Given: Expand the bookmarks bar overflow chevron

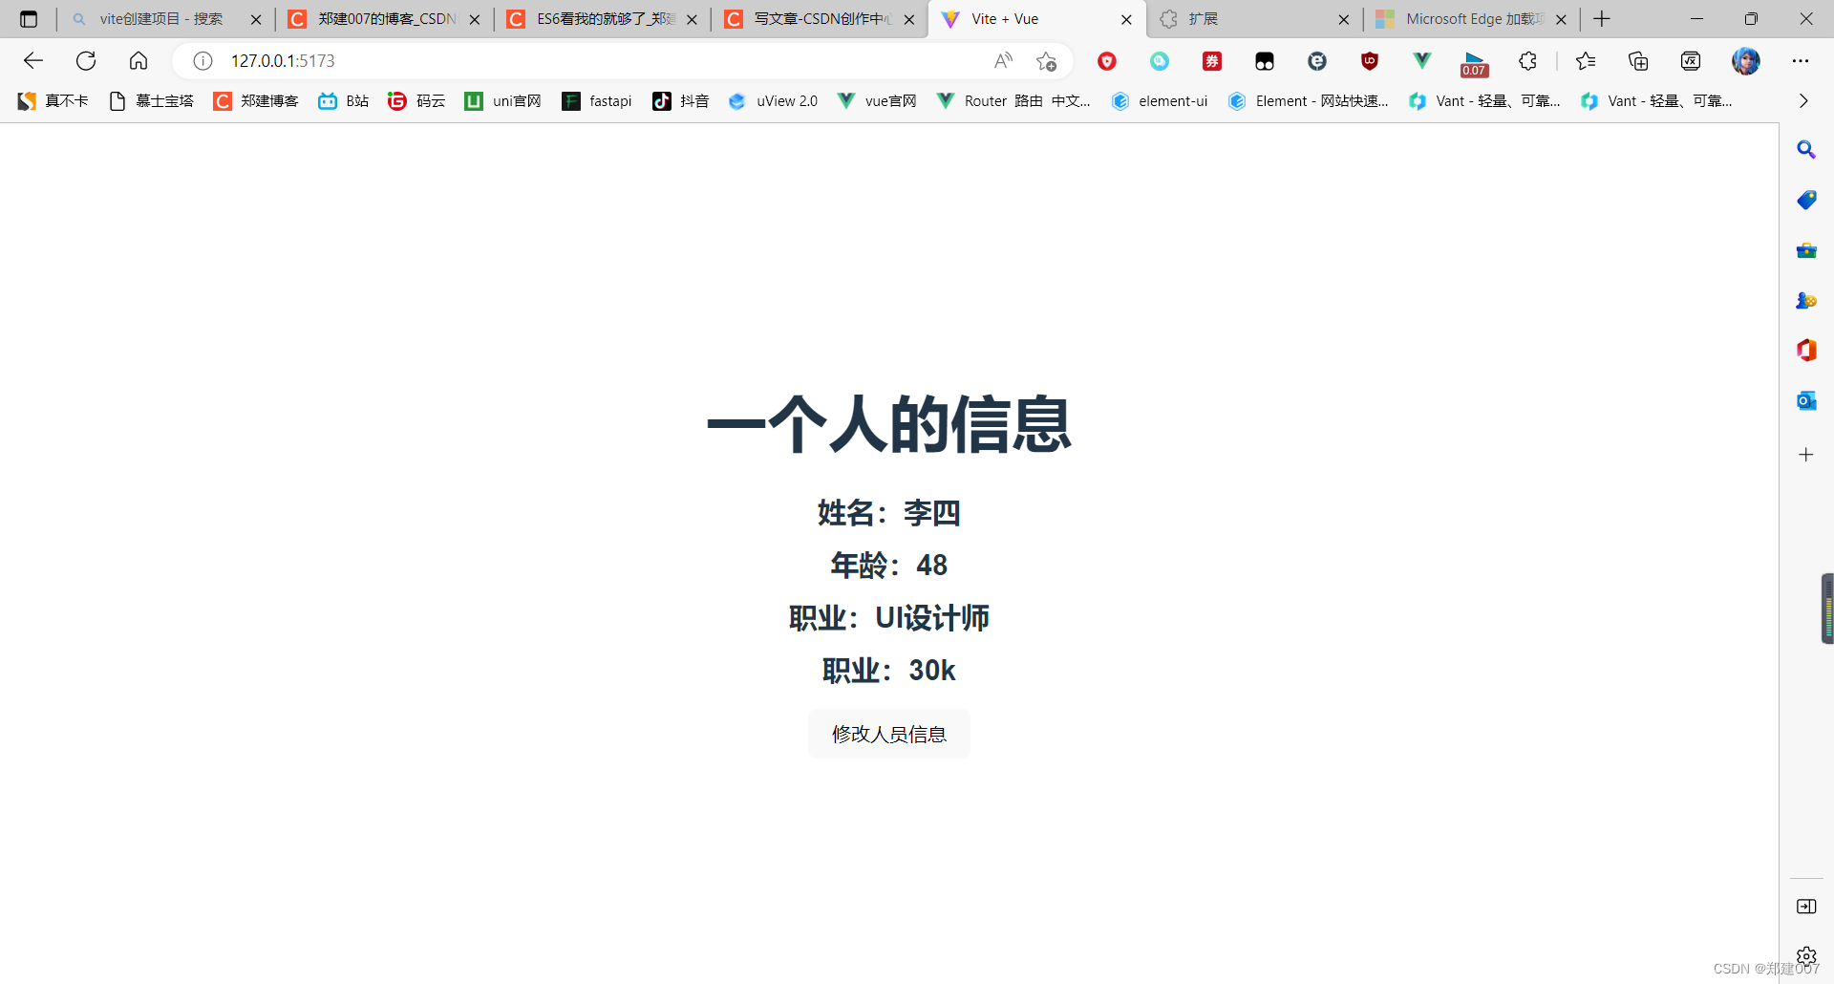Looking at the screenshot, I should click(x=1802, y=100).
